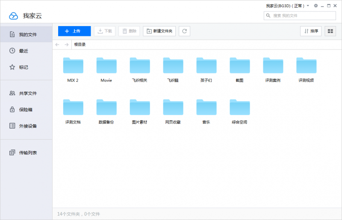
Task: Open settings gear icon in title bar
Action: click(315, 6)
